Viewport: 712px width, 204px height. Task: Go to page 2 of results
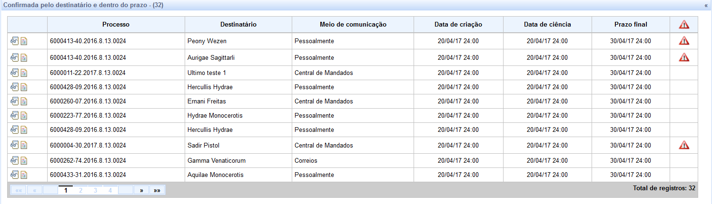81,190
